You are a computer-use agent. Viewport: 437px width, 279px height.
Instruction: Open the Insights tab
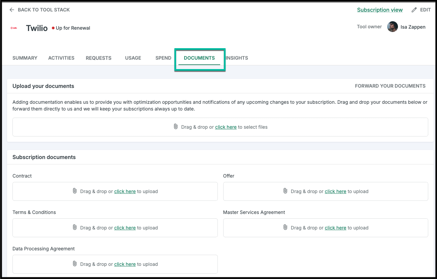point(237,58)
